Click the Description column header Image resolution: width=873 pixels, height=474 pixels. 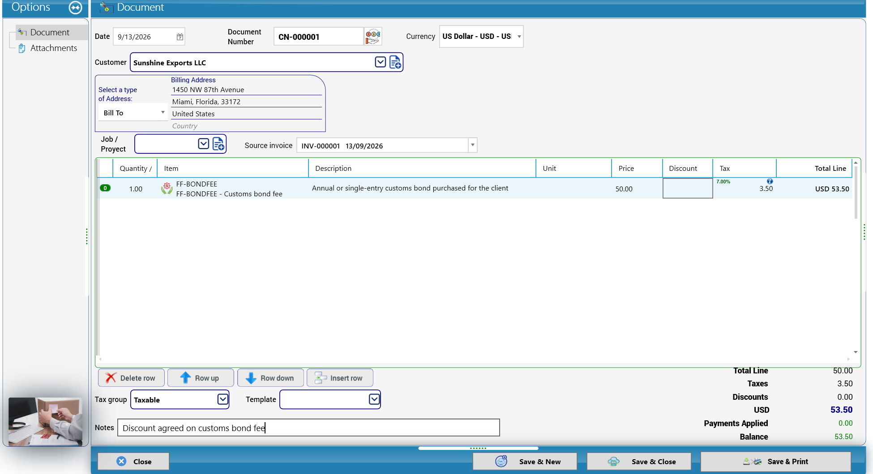click(x=422, y=169)
